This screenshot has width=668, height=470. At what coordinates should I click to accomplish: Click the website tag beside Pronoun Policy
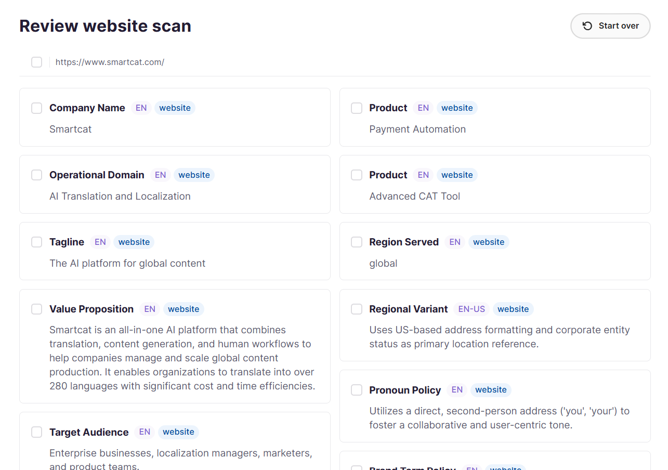tap(491, 390)
